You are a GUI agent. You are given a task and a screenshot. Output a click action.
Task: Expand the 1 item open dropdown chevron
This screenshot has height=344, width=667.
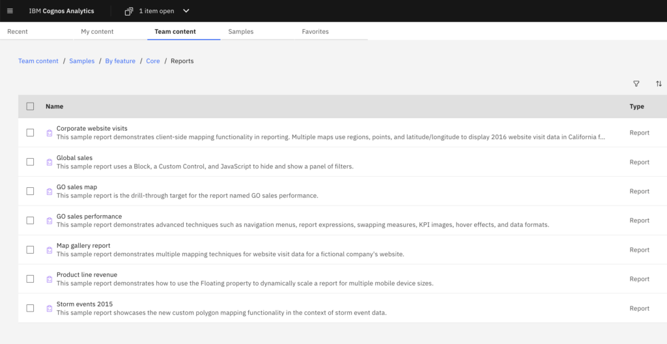pos(186,11)
